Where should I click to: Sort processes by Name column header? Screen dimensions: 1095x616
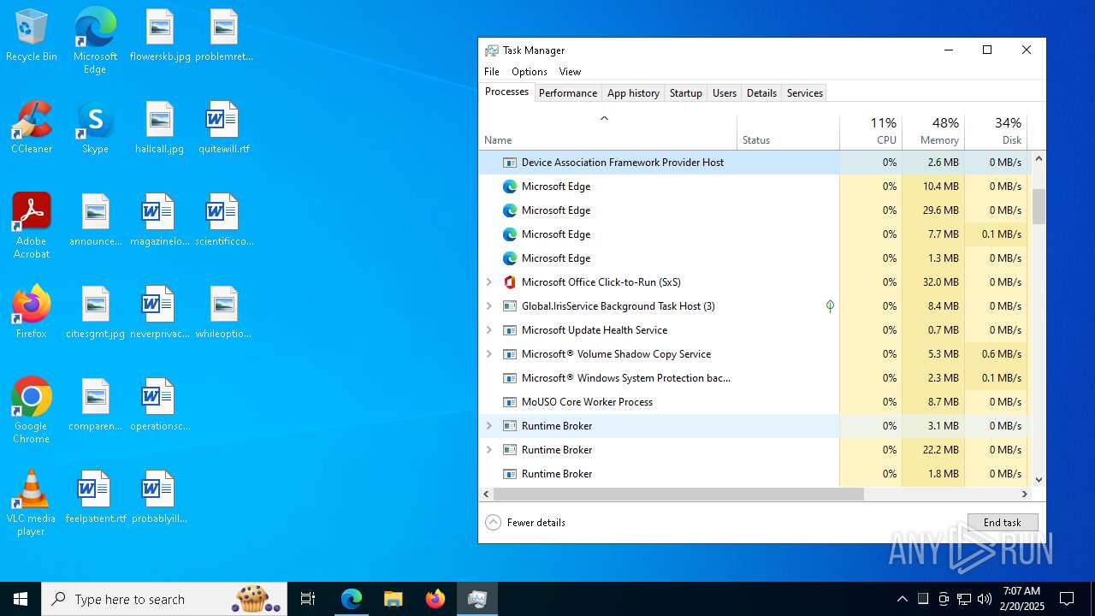(608, 132)
